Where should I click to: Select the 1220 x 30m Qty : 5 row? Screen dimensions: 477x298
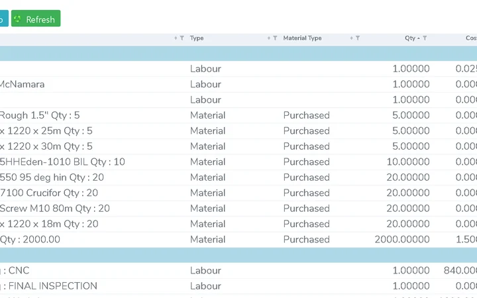click(238, 146)
